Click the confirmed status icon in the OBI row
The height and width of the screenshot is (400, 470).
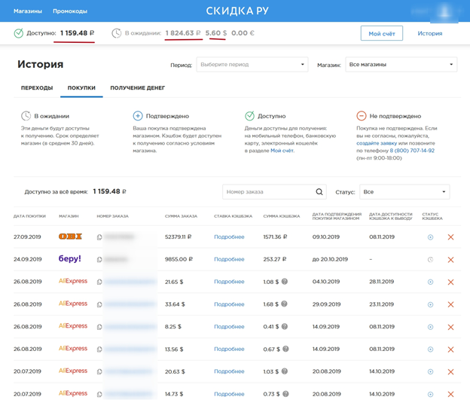pos(431,237)
